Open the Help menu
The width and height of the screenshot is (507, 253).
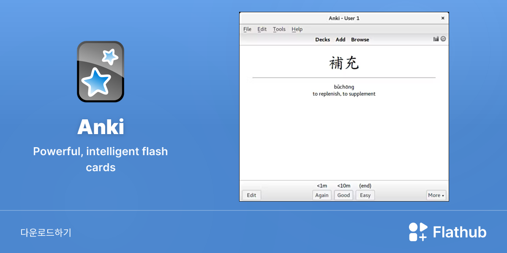pyautogui.click(x=297, y=29)
